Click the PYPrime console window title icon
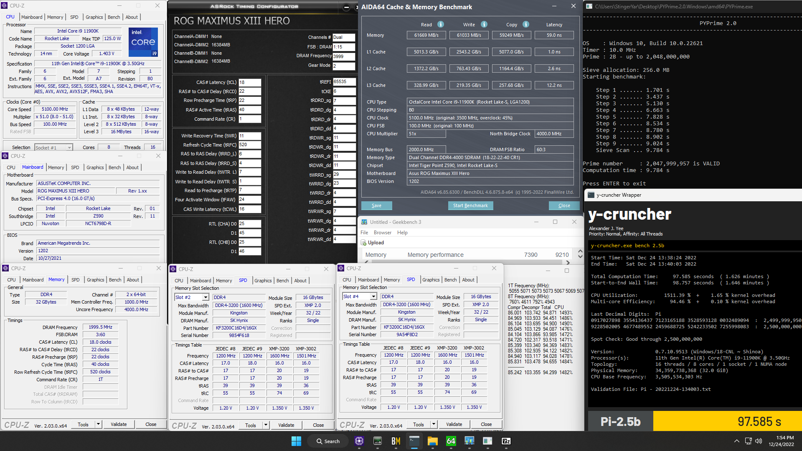Image resolution: width=802 pixels, height=451 pixels. pos(589,6)
